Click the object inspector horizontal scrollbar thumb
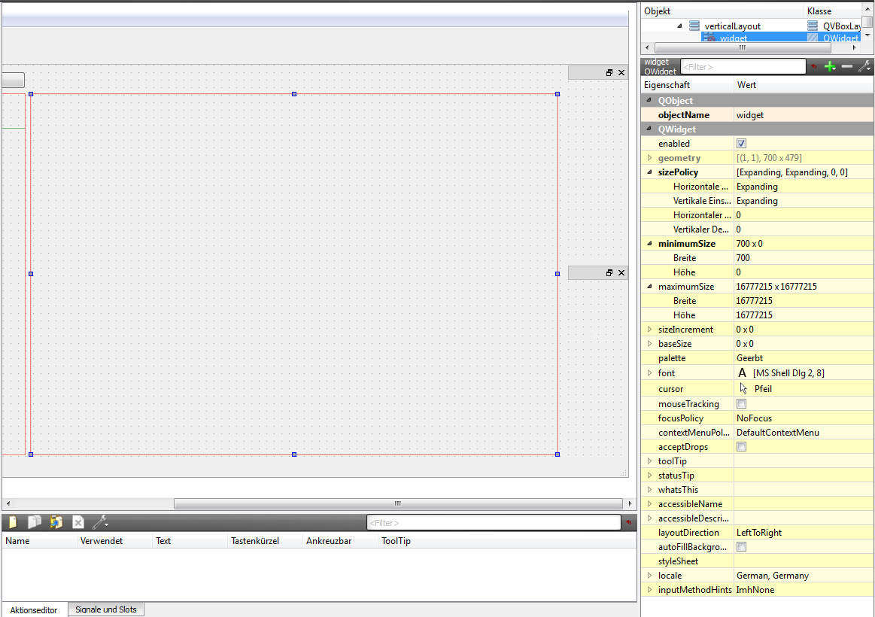This screenshot has width=875, height=617. pyautogui.click(x=742, y=48)
